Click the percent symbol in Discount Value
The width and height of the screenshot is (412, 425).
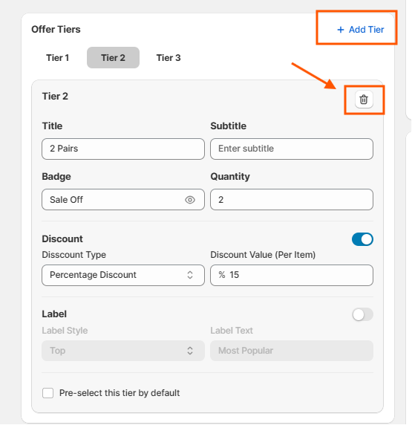(222, 275)
